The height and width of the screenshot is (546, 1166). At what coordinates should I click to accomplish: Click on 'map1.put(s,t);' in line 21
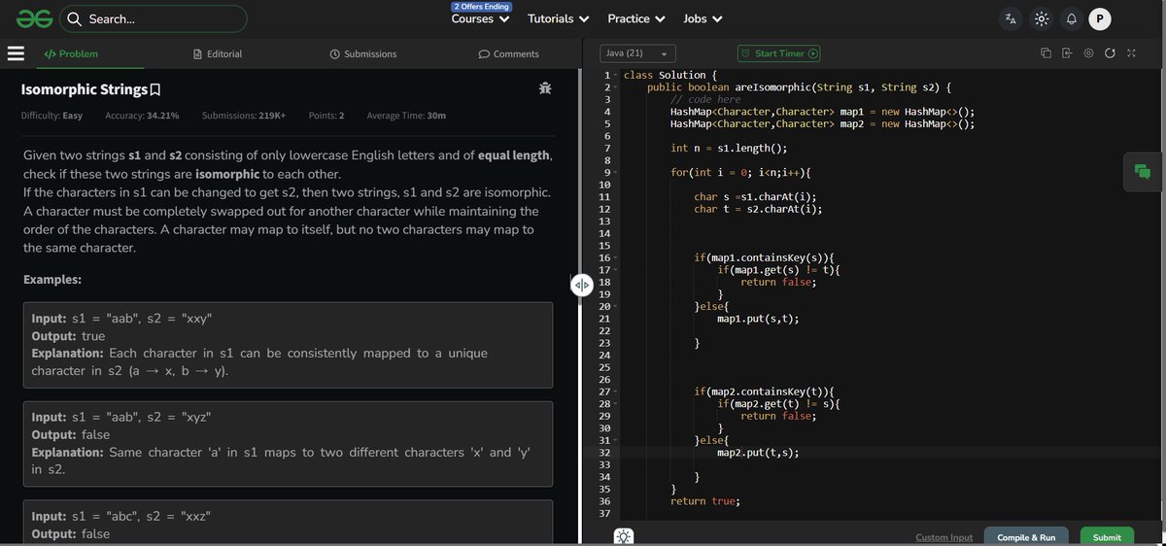(758, 319)
